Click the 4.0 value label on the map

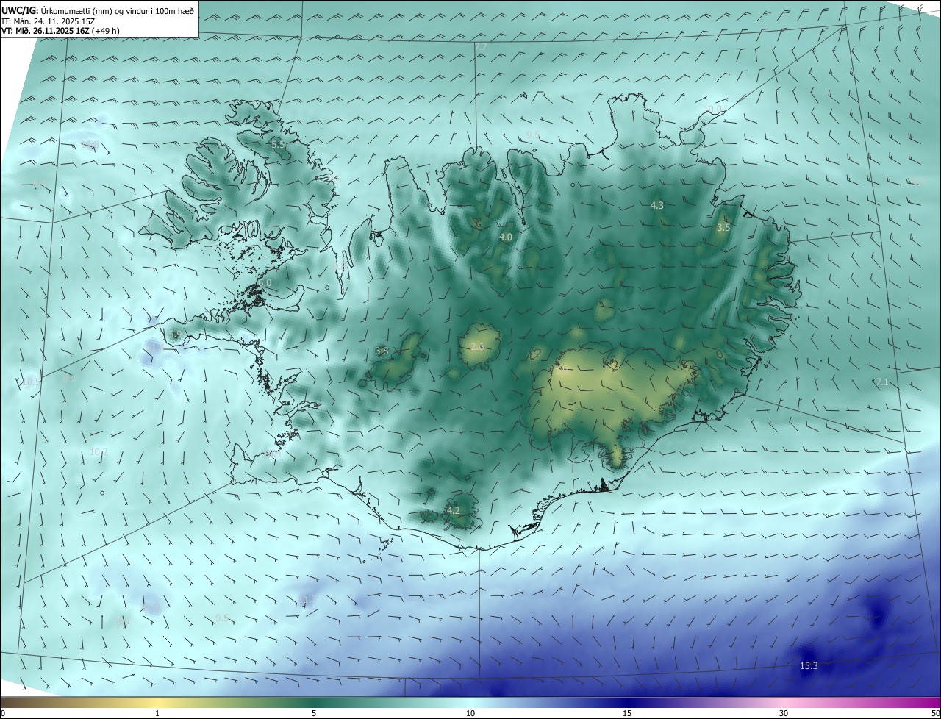(506, 237)
